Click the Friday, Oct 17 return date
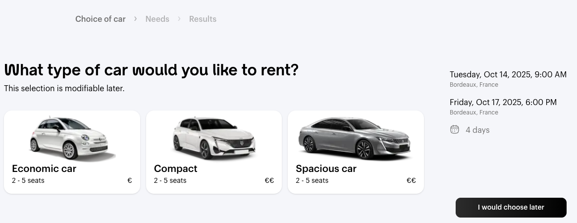577x223 pixels. point(503,103)
